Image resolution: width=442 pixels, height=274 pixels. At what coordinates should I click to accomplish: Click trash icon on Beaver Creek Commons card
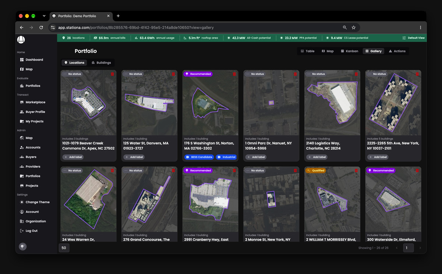pyautogui.click(x=112, y=74)
